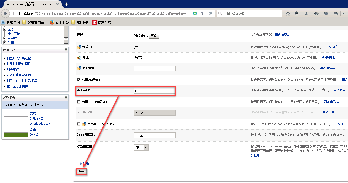This screenshot has height=183, width=348.
Task: Open 创建和配置计算机 help link
Action: click(x=19, y=64)
